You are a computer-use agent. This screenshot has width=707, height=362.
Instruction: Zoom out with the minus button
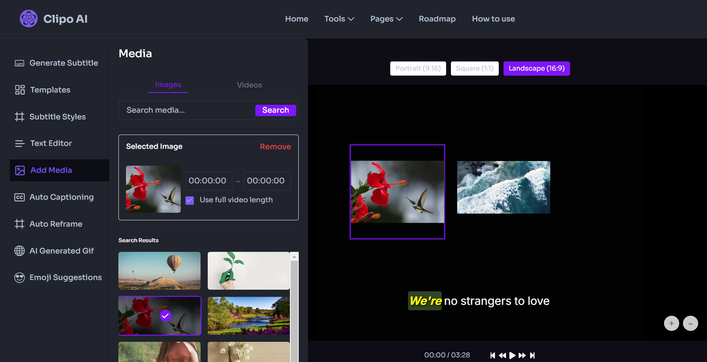pos(691,323)
